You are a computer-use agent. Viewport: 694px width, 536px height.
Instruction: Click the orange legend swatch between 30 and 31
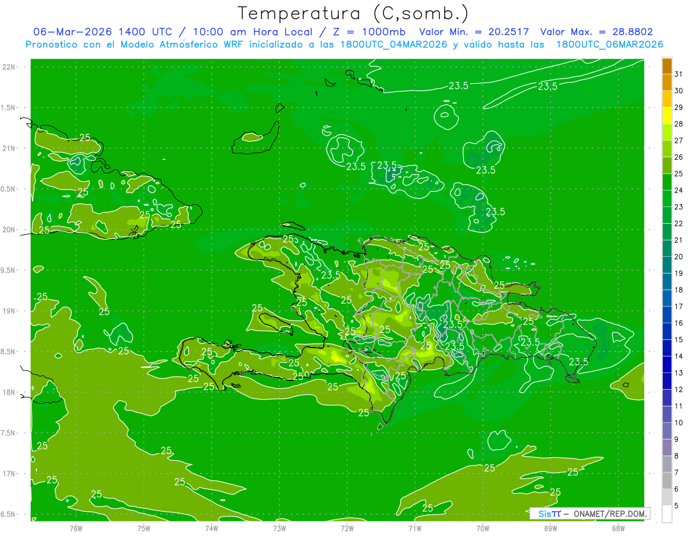667,83
